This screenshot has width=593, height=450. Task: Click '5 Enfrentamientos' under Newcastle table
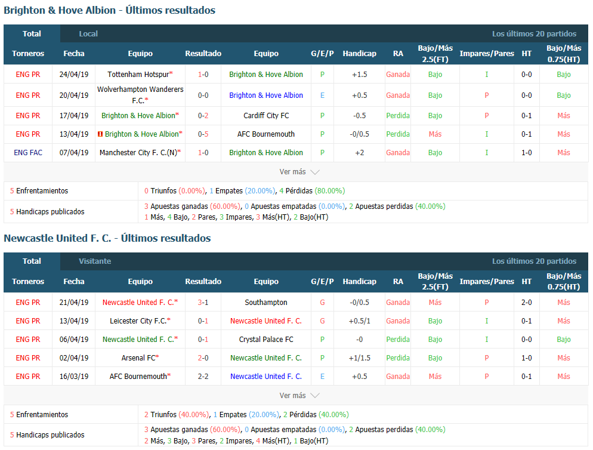pos(39,414)
